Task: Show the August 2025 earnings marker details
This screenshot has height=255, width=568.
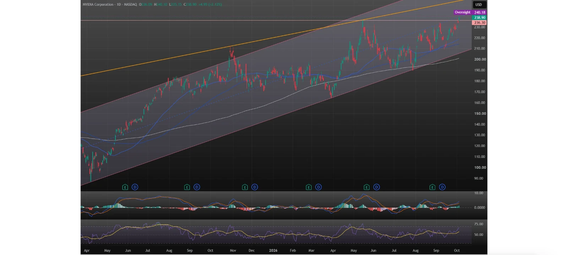Action: click(x=187, y=187)
